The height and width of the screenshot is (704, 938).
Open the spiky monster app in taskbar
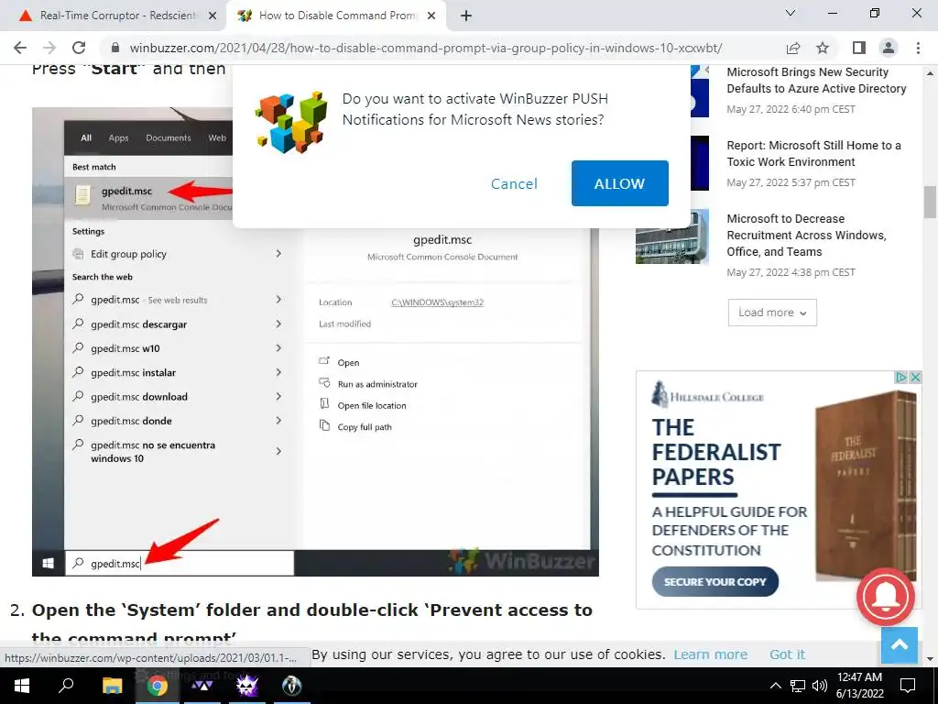click(247, 686)
